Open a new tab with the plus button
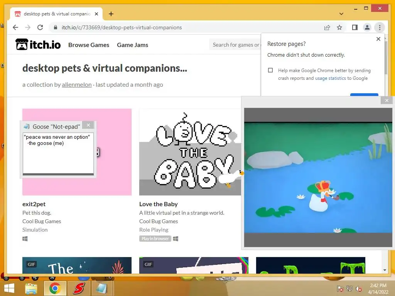 tap(111, 14)
